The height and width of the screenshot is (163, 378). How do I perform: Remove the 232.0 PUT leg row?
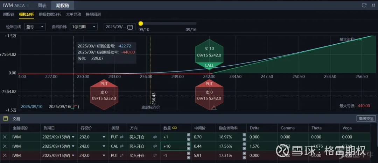pos(5,137)
